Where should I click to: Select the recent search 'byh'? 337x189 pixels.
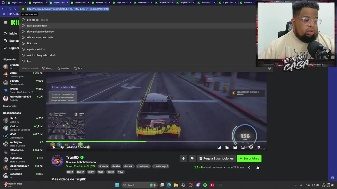137,61
